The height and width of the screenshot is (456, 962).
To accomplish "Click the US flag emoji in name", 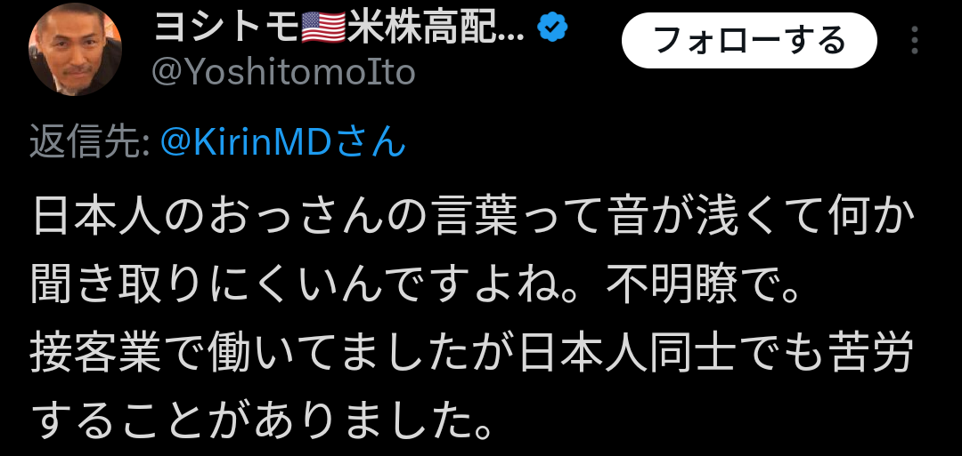I will (x=323, y=28).
